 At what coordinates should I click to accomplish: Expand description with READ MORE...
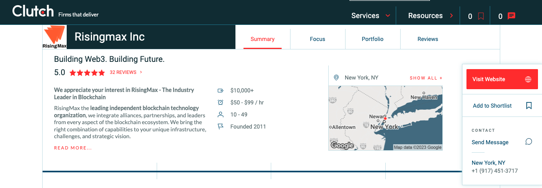pos(73,148)
